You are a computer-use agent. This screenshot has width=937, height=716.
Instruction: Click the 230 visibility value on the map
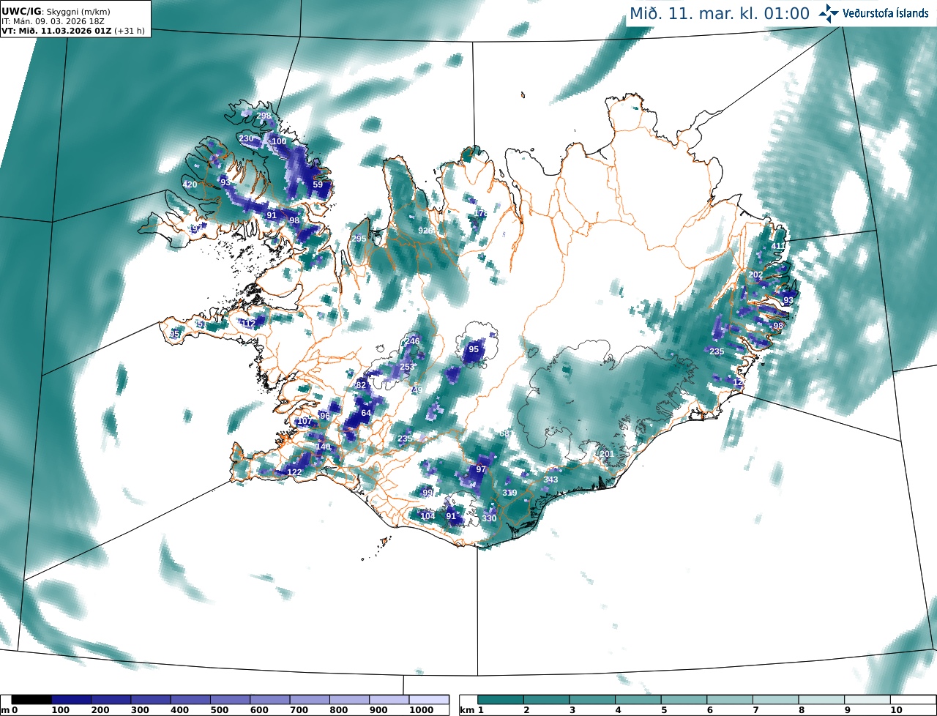[246, 138]
